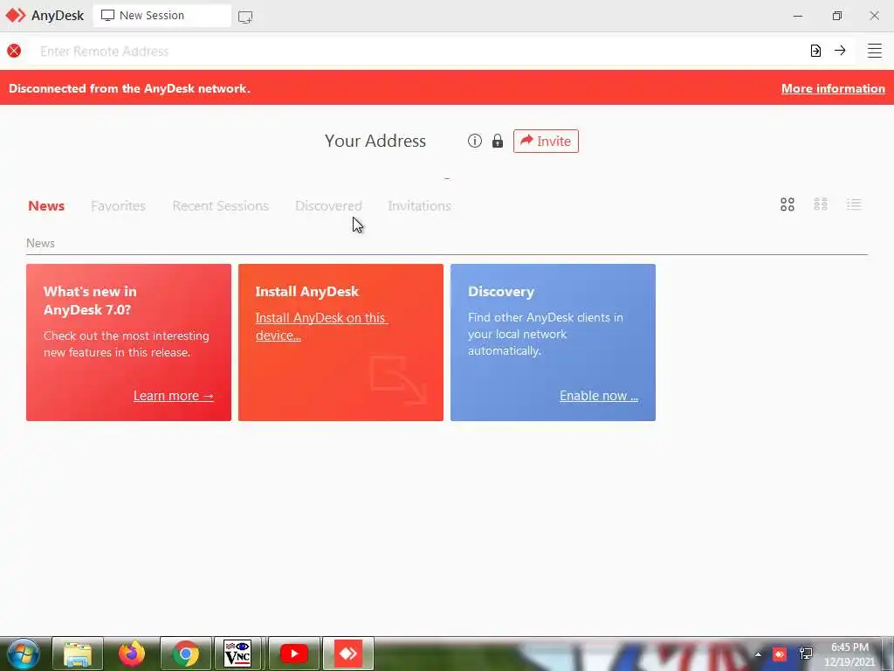
Task: Click Enable now link in Discovery
Action: 599,396
